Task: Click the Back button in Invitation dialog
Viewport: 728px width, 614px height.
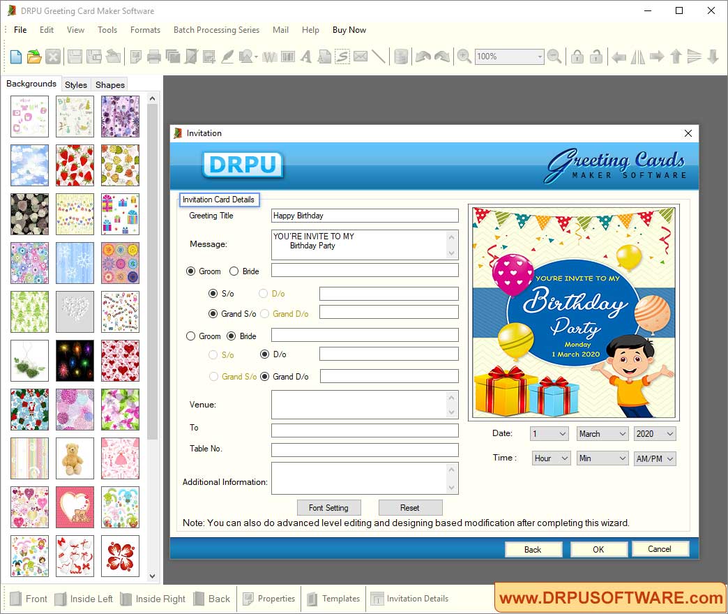Action: [x=533, y=549]
